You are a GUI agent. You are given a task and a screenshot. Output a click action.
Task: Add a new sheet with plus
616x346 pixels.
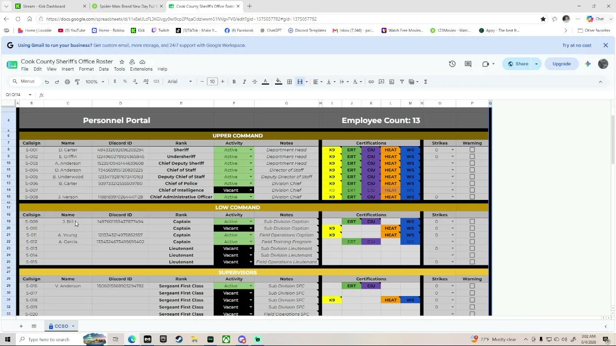click(21, 326)
